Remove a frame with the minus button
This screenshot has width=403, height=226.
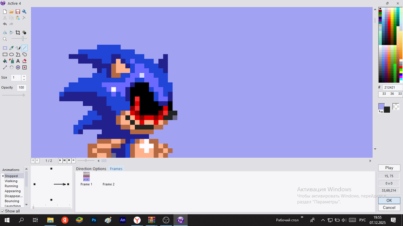(73, 160)
